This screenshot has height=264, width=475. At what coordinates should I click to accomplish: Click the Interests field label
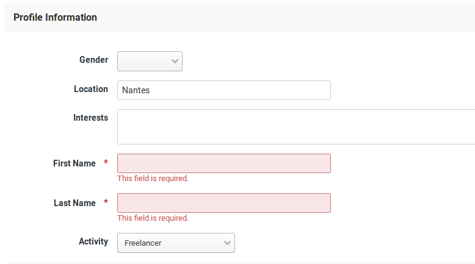point(90,118)
